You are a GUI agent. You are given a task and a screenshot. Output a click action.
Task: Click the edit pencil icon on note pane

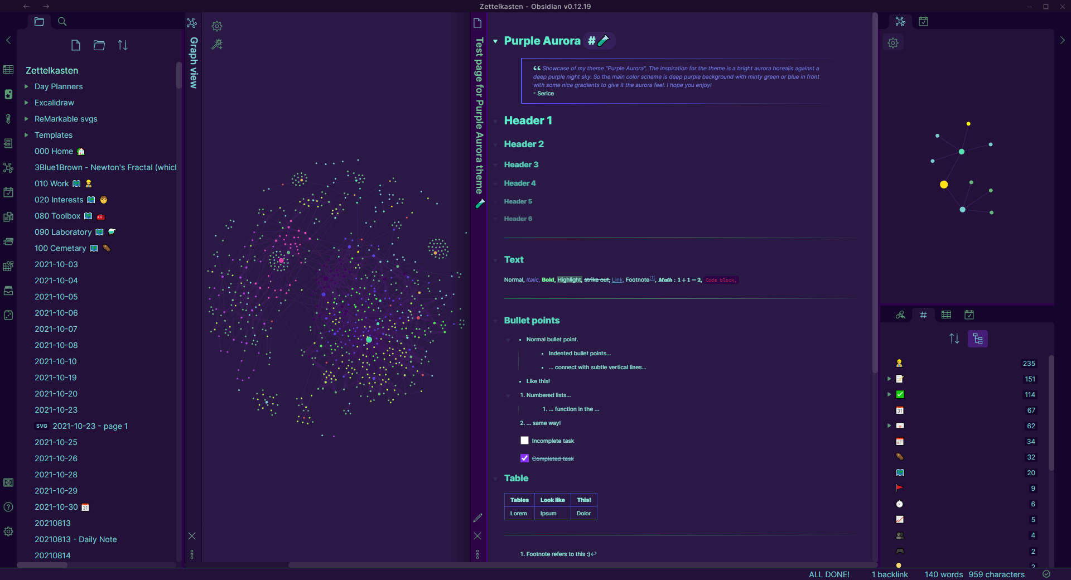(x=477, y=518)
